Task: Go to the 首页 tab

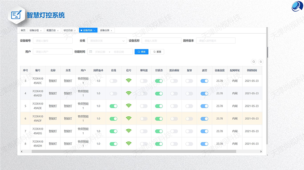Action: coord(23,30)
